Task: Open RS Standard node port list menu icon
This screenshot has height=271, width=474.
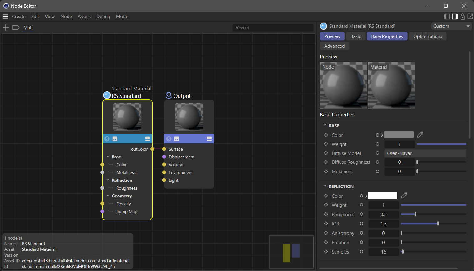Action: coord(148,139)
